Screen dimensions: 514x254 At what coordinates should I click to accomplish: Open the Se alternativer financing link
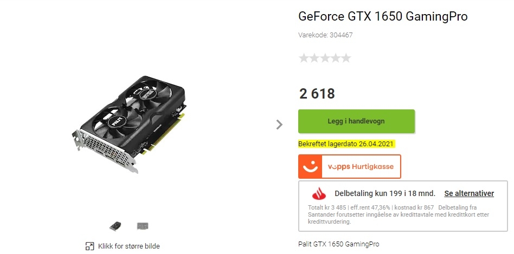click(469, 193)
